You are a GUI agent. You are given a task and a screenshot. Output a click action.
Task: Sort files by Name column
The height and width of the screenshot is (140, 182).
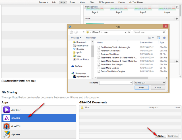[x=100, y=43]
